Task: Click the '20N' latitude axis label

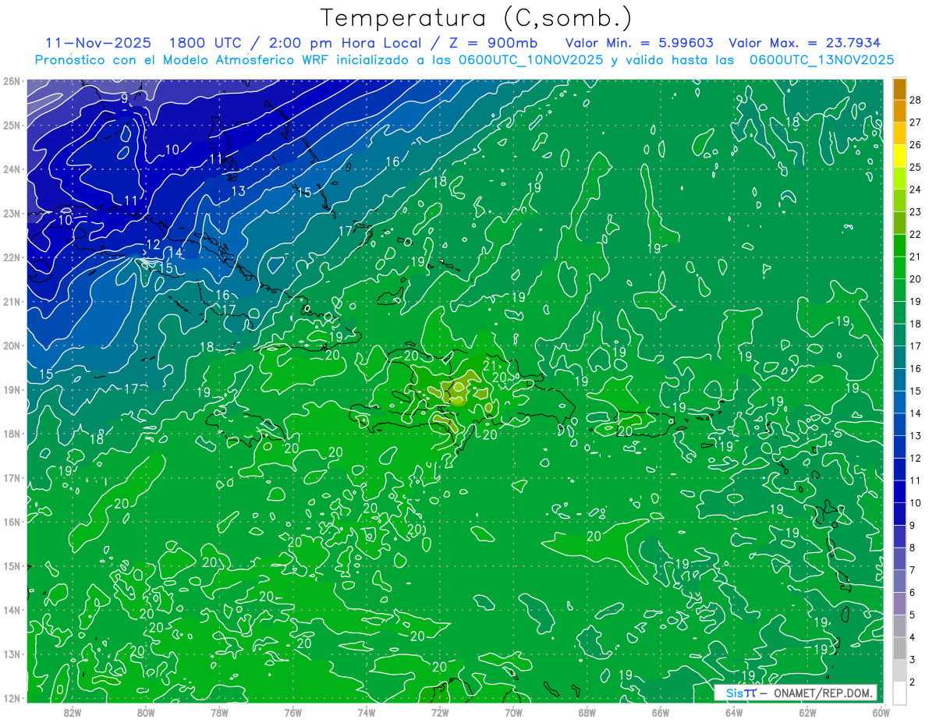Action: pos(12,346)
